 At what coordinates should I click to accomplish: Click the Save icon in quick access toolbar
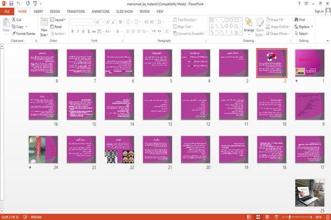coord(11,3)
